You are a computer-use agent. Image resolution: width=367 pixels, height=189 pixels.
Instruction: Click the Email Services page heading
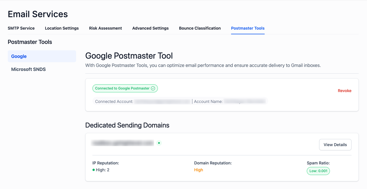[x=38, y=14]
